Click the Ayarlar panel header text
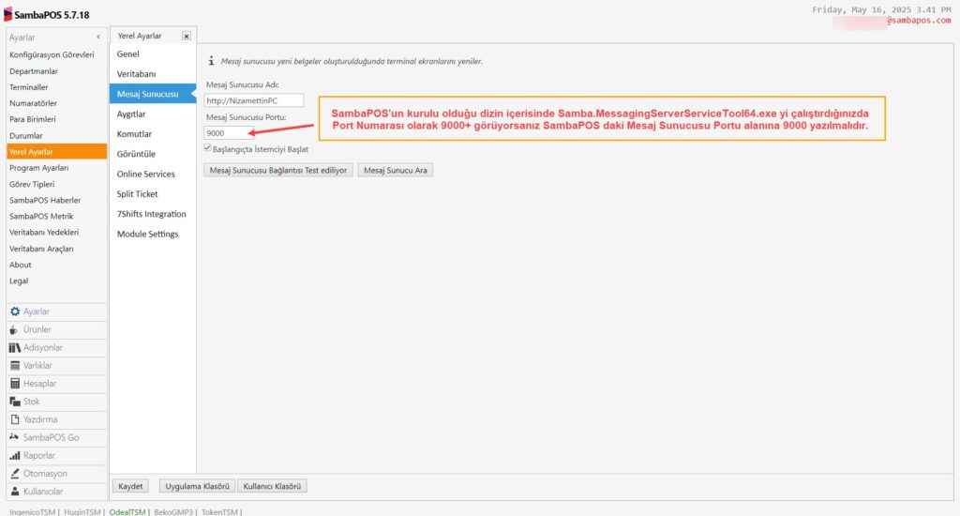The image size is (960, 516). coord(22,38)
